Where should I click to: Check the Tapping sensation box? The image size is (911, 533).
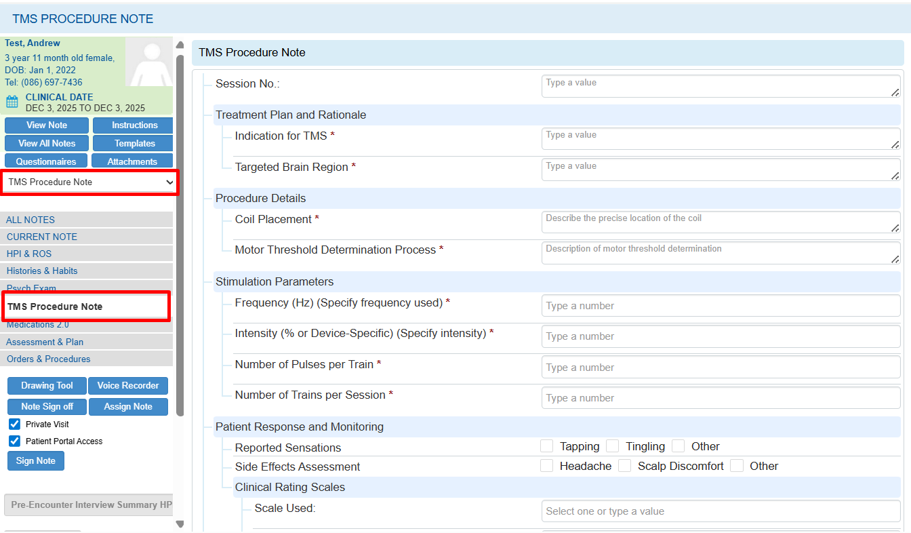pos(547,446)
